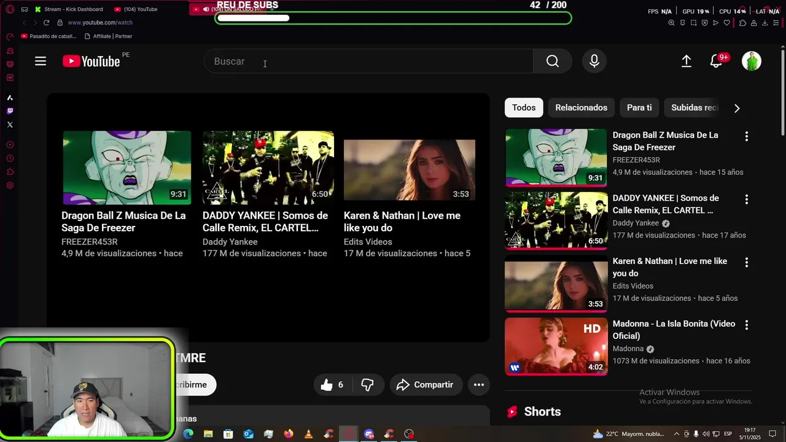Like the video with thumbs up
Viewport: 786px width, 442px height.
point(332,385)
